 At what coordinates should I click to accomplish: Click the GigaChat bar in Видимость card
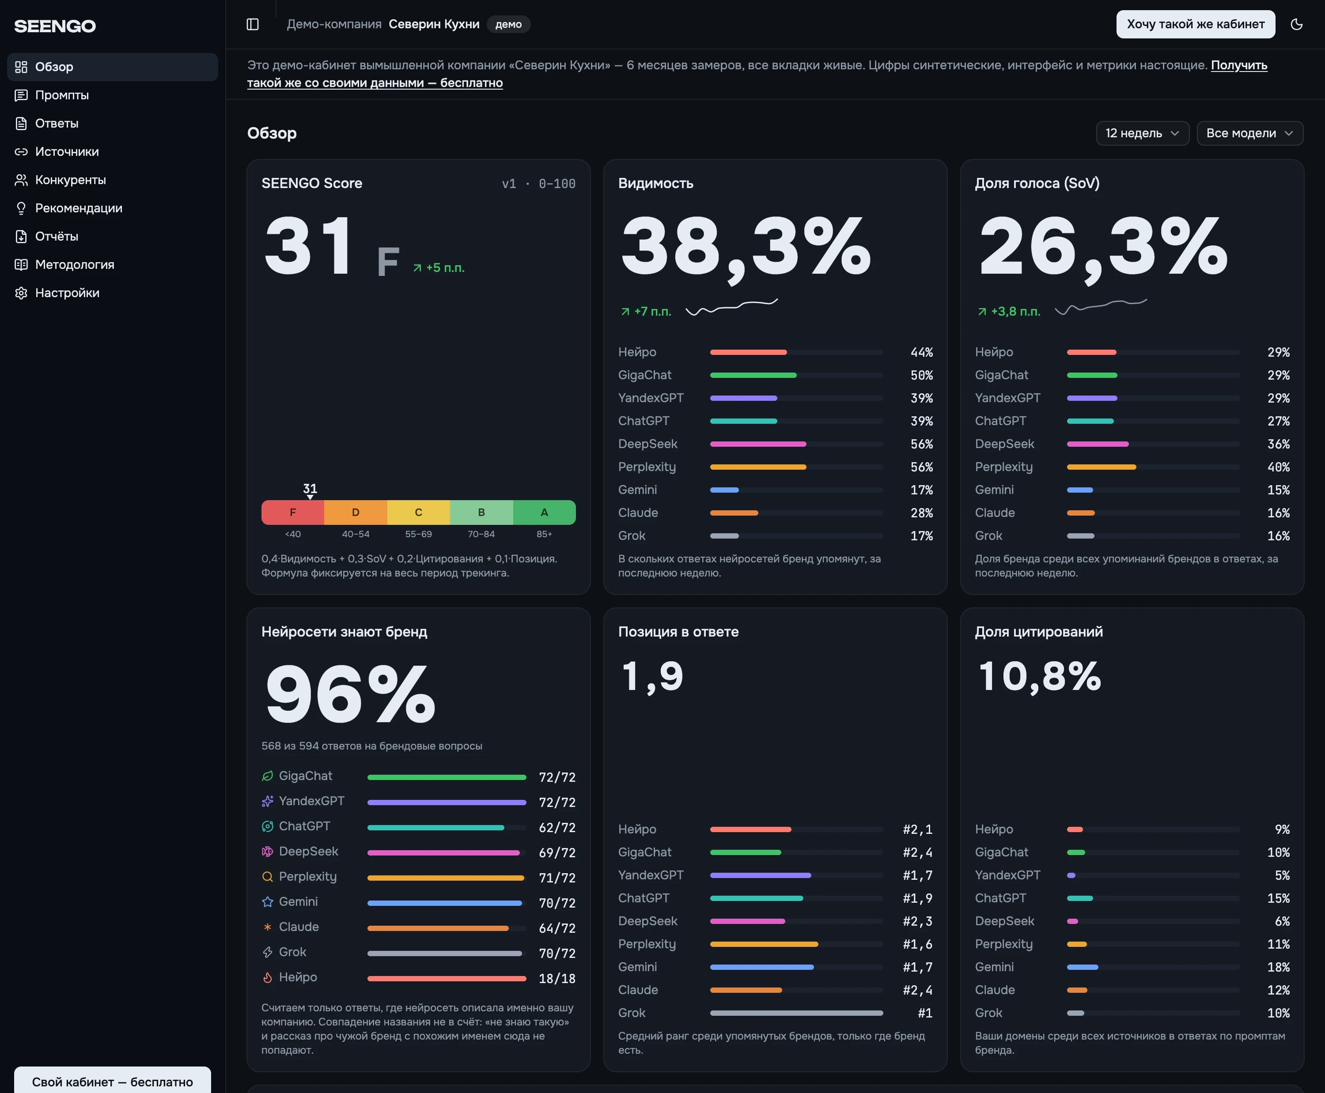[796, 375]
